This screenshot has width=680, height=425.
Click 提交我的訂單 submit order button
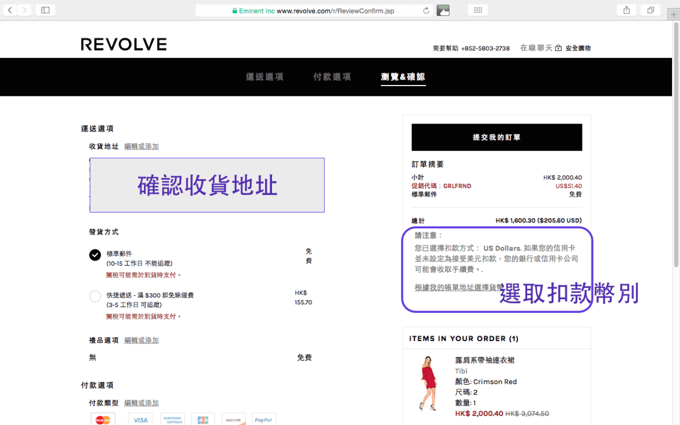496,137
